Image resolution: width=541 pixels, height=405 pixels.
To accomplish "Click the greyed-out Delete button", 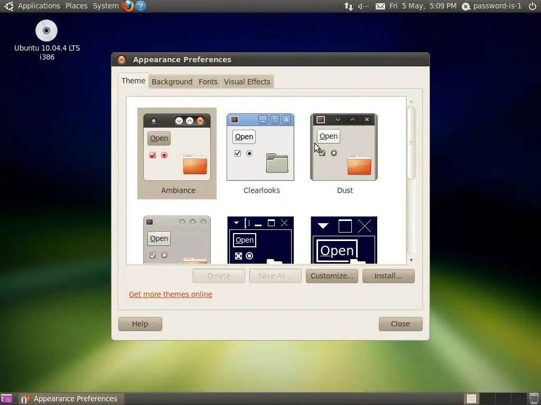I will [x=219, y=276].
